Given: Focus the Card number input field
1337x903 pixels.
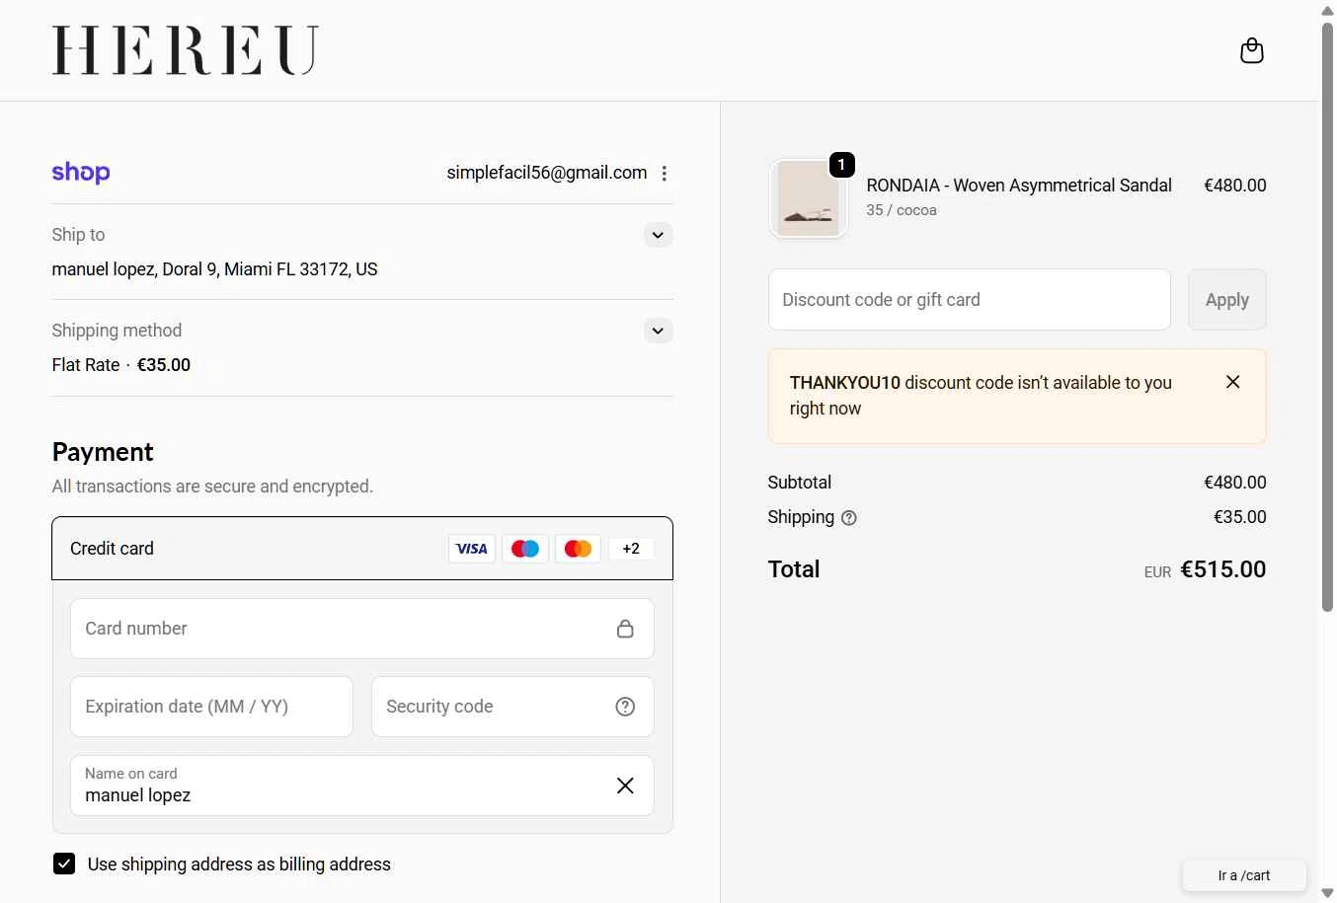Looking at the screenshot, I should pyautogui.click(x=362, y=629).
